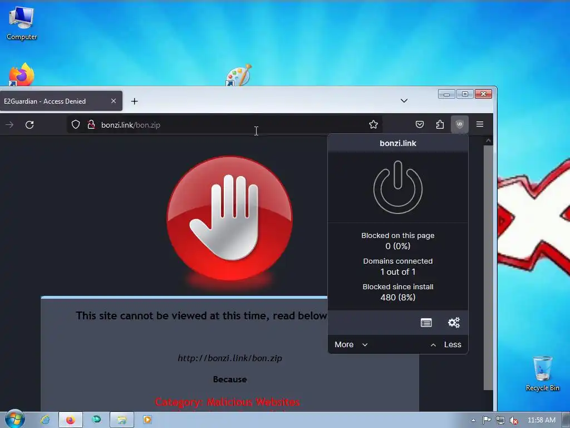This screenshot has height=428, width=570.
Task: Open Windows Explorer from the taskbar
Action: (x=121, y=420)
